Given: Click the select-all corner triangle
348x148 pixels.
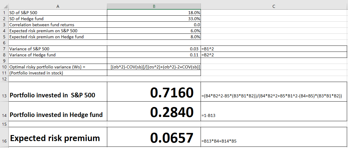Looking at the screenshot, I should pyautogui.click(x=4, y=6).
